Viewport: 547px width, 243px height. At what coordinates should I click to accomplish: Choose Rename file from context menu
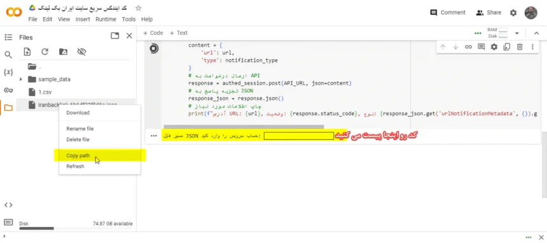coord(100,128)
